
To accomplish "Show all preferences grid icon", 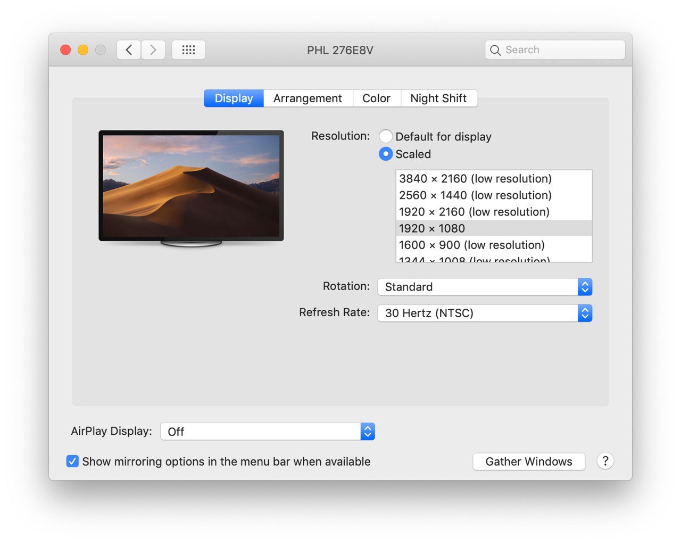I will pyautogui.click(x=188, y=50).
